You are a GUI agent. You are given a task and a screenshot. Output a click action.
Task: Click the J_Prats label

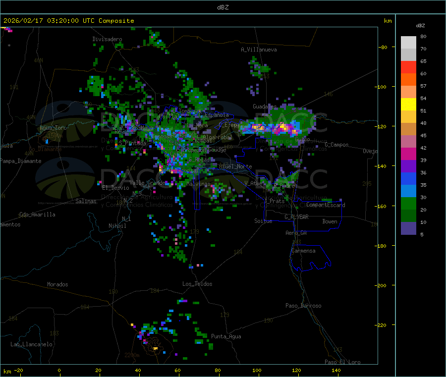pos(274,201)
